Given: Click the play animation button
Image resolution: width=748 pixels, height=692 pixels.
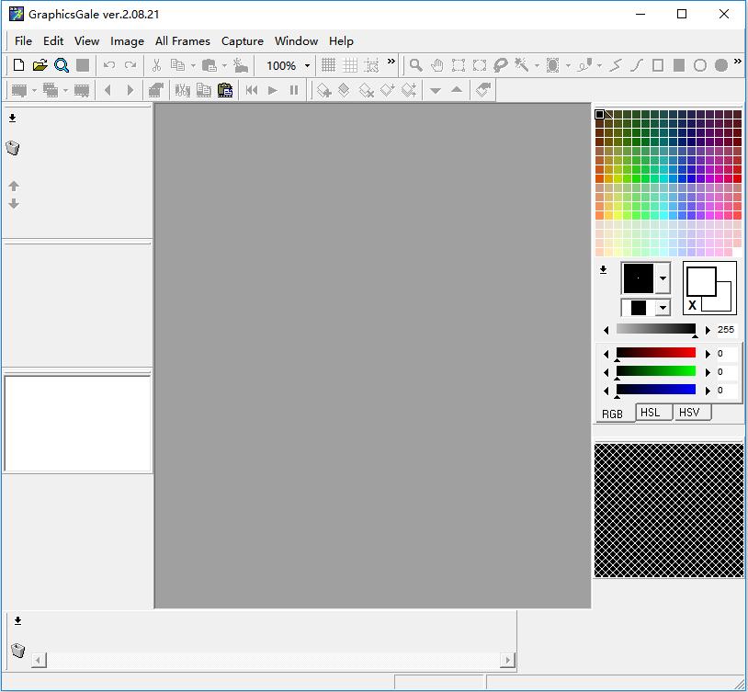Looking at the screenshot, I should coord(273,90).
